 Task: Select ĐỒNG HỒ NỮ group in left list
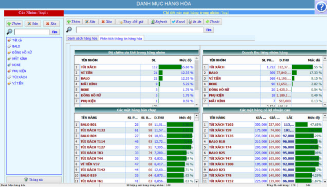tap(22, 52)
